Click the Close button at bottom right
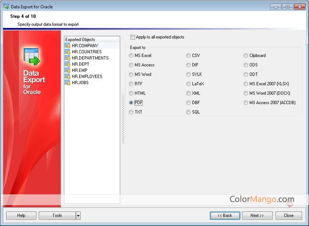309x226 pixels. click(289, 215)
